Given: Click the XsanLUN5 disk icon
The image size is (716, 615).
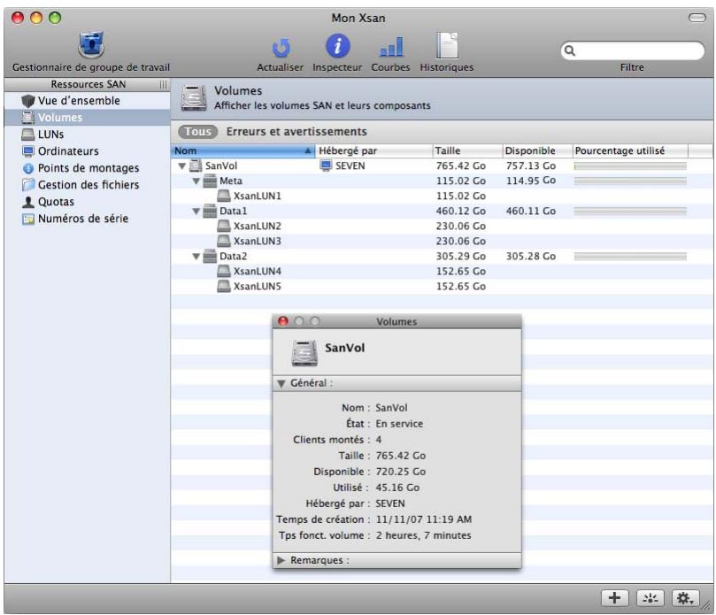Looking at the screenshot, I should (x=224, y=287).
